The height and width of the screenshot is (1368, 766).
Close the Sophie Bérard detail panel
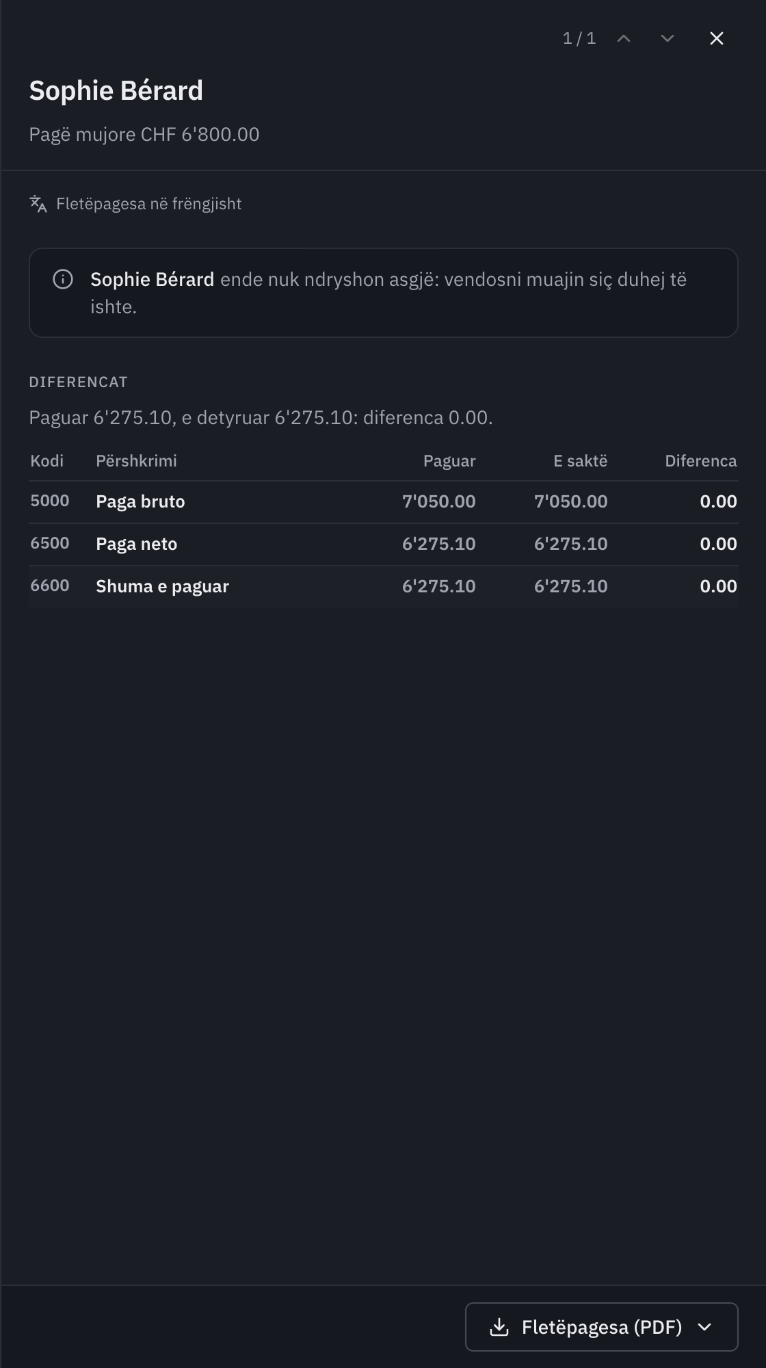click(x=717, y=38)
